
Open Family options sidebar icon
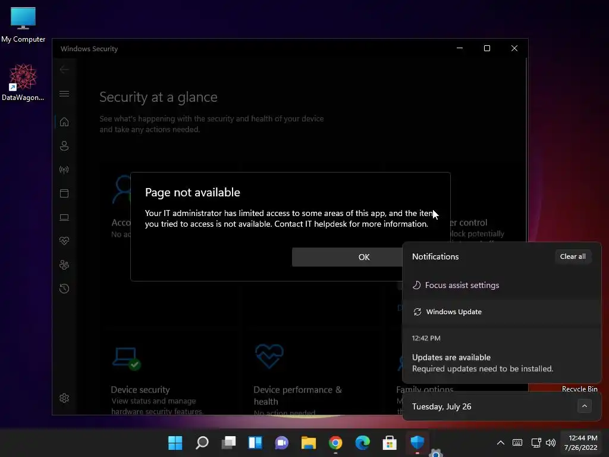(64, 265)
